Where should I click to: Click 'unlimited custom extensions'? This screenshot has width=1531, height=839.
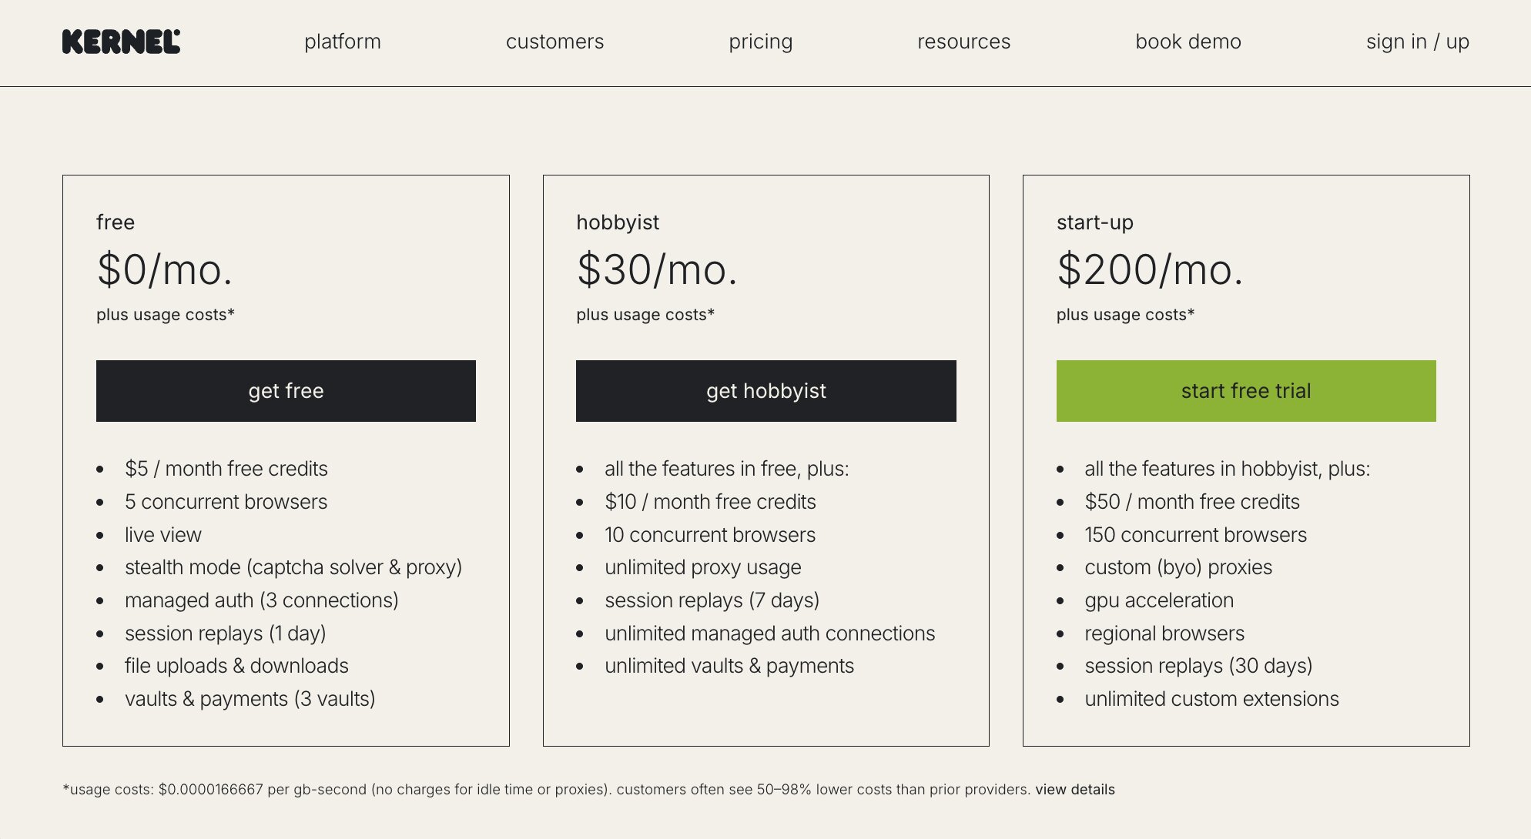1212,699
